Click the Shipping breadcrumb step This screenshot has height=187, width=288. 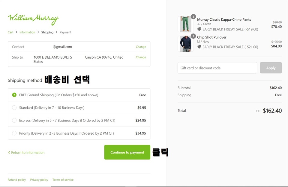pos(47,32)
